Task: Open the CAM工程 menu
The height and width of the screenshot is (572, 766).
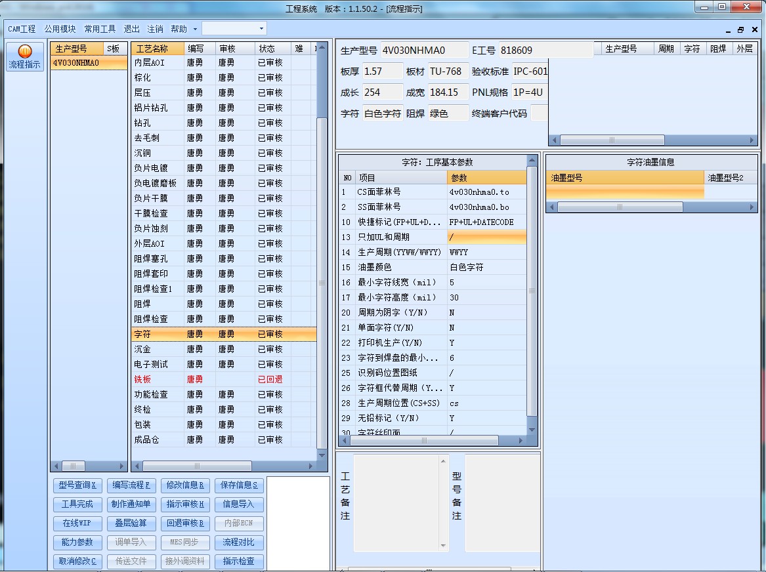Action: (x=22, y=29)
